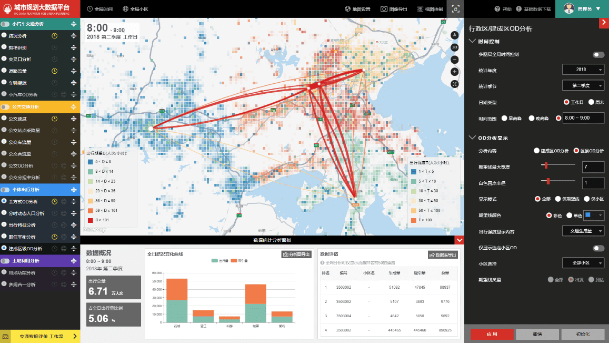Click the 图像导出 camera export icon
Viewport: 609px width, 343px height.
pos(384,9)
